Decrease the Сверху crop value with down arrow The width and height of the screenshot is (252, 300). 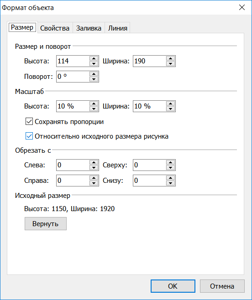tap(170, 168)
